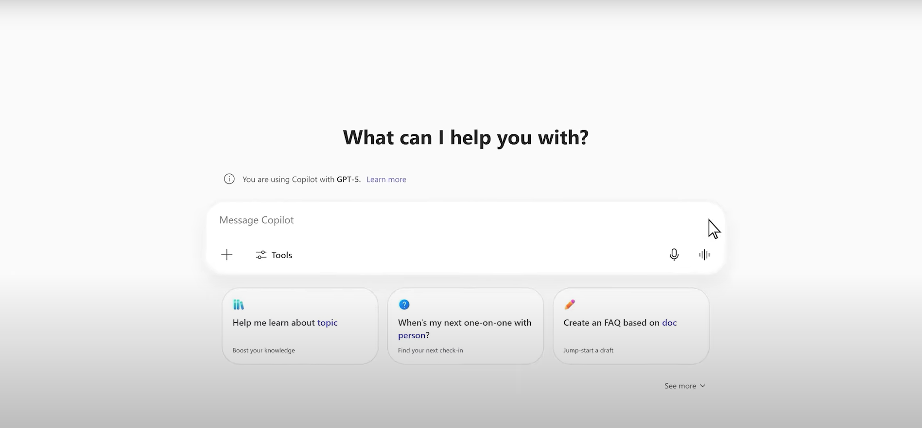Start dictation with the microphone icon
The image size is (922, 428).
(674, 255)
